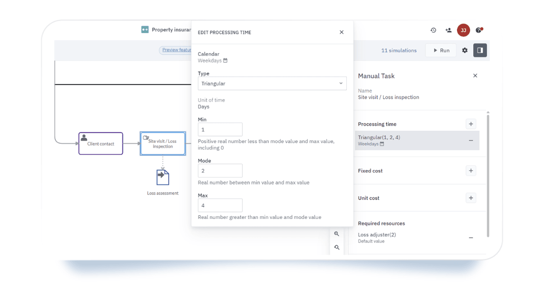
Task: Click the Min value input field
Action: [x=220, y=130]
